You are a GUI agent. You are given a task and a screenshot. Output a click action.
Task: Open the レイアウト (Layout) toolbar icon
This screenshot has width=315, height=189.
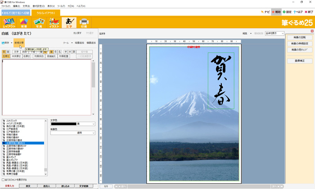click(x=9, y=23)
